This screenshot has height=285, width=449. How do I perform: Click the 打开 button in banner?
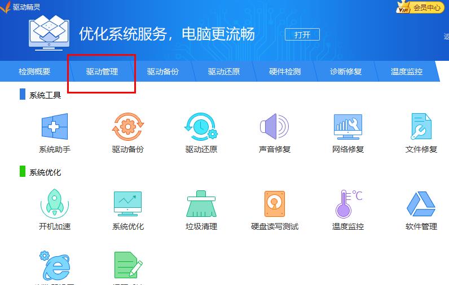pyautogui.click(x=302, y=34)
